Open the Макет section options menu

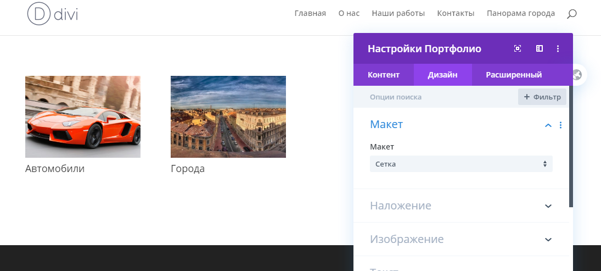coord(561,125)
